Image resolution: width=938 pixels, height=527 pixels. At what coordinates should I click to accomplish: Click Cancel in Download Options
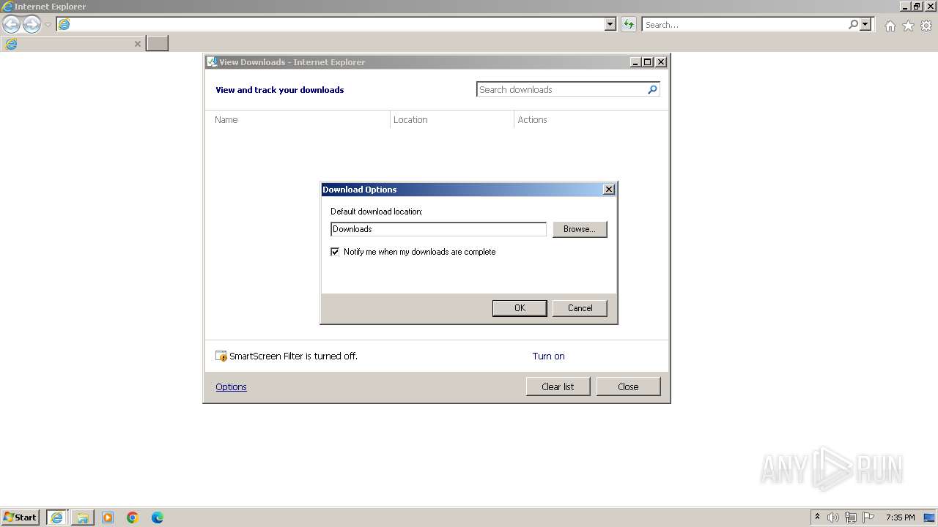click(x=580, y=308)
